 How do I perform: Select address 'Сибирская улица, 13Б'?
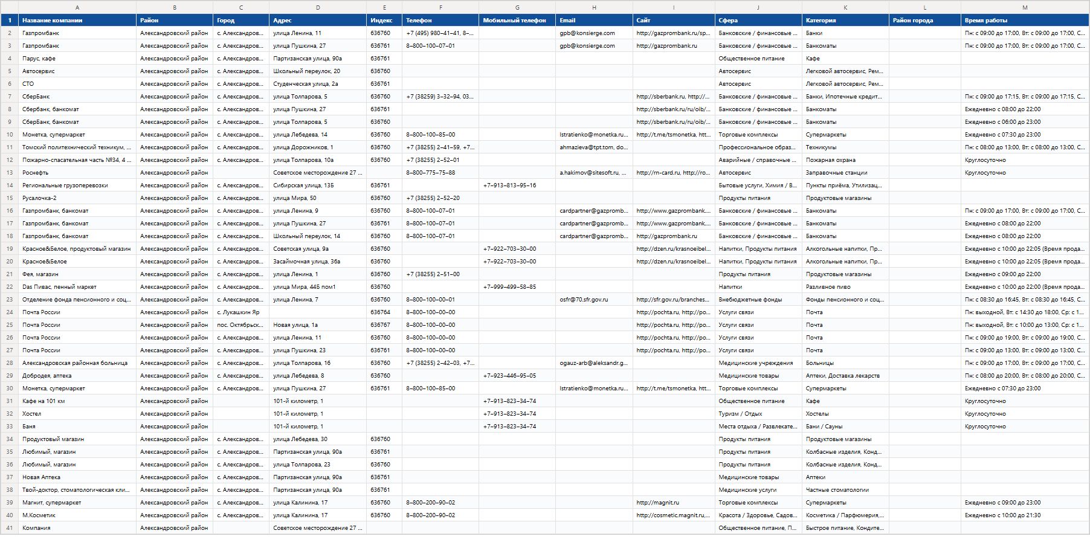[x=318, y=185]
